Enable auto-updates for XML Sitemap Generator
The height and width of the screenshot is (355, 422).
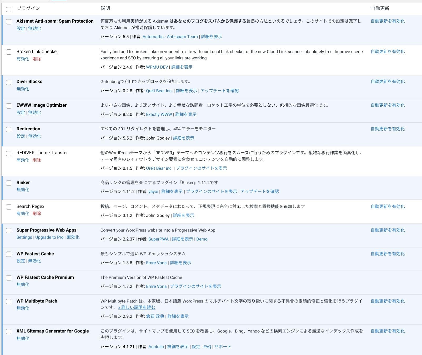pos(388,331)
